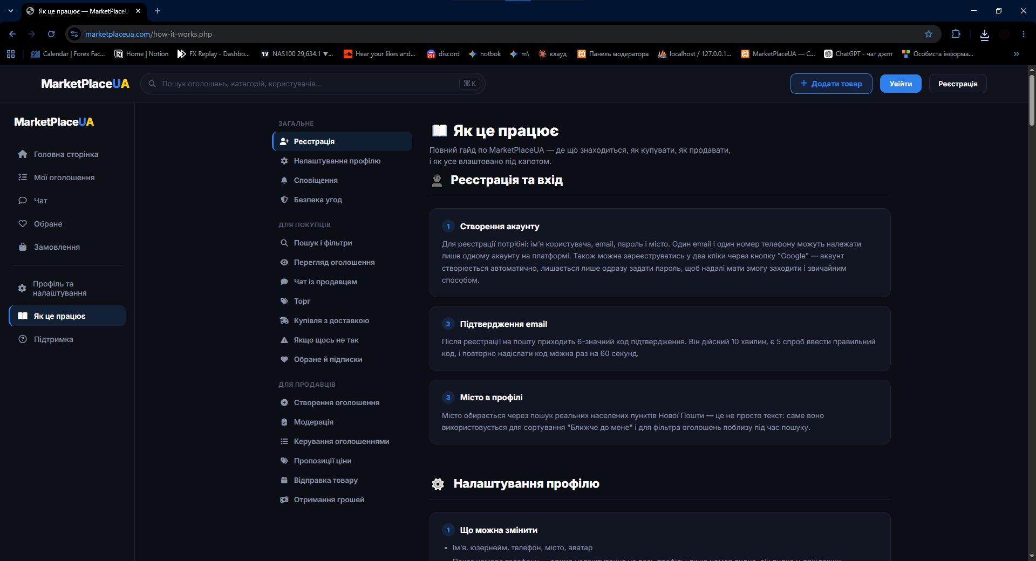Select the Модерація clipboard icon
The image size is (1036, 561).
(x=284, y=422)
